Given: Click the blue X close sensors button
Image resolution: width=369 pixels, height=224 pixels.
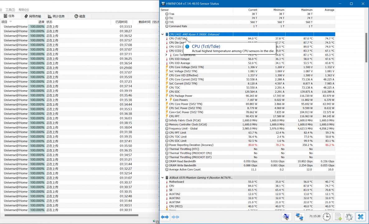Looking at the screenshot, I should click(x=361, y=217).
